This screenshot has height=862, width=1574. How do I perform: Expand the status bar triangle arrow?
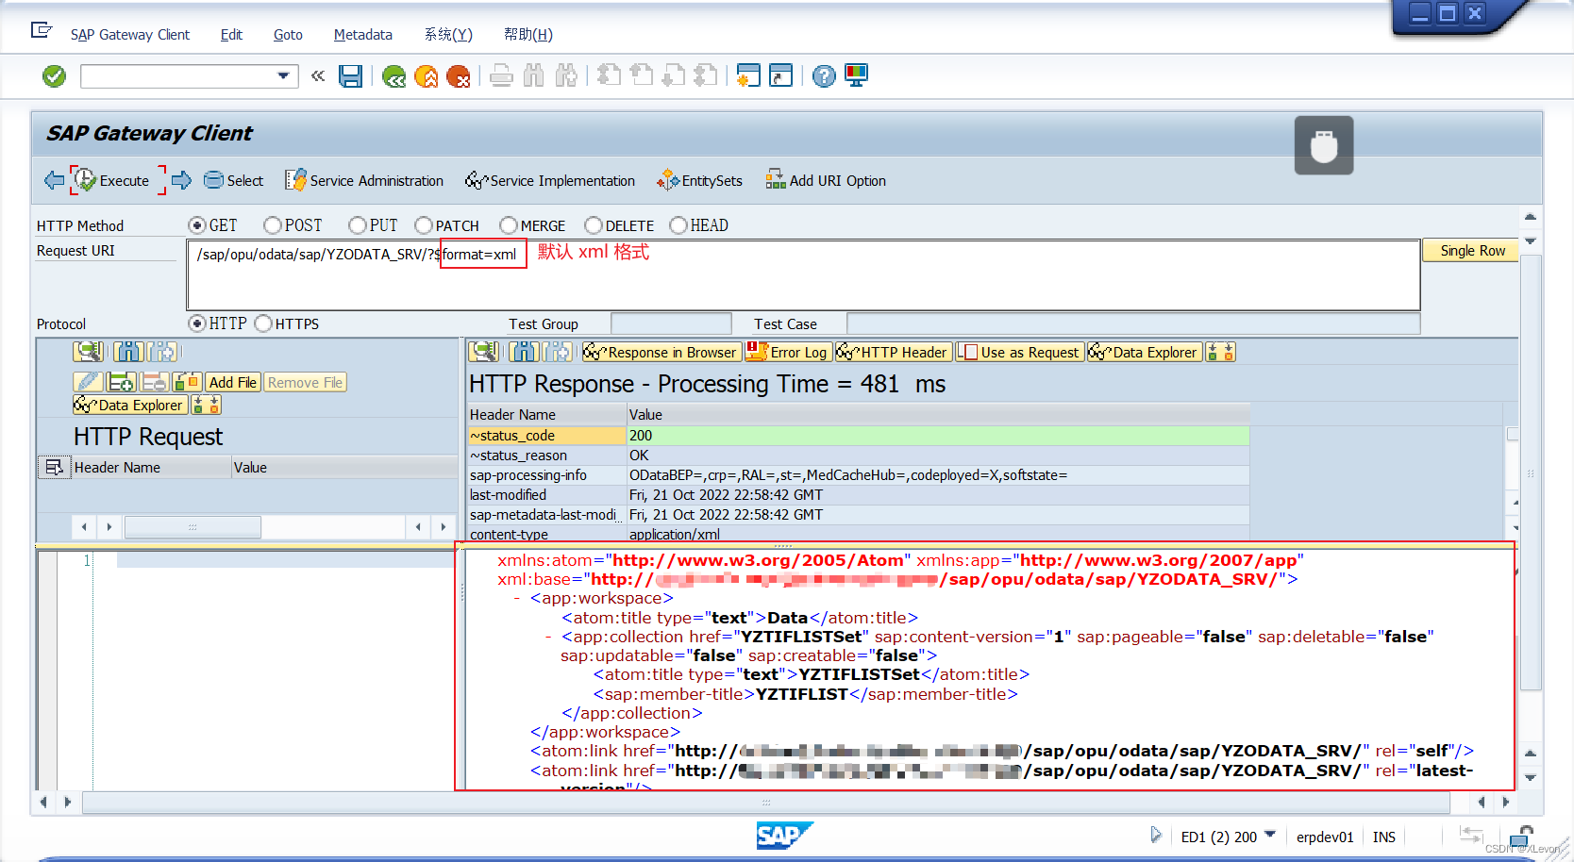click(x=1156, y=835)
